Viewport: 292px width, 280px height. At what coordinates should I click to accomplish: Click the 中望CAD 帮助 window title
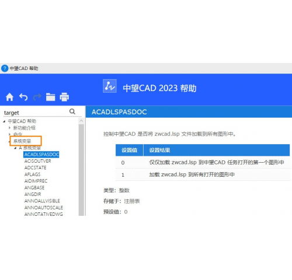pos(24,68)
